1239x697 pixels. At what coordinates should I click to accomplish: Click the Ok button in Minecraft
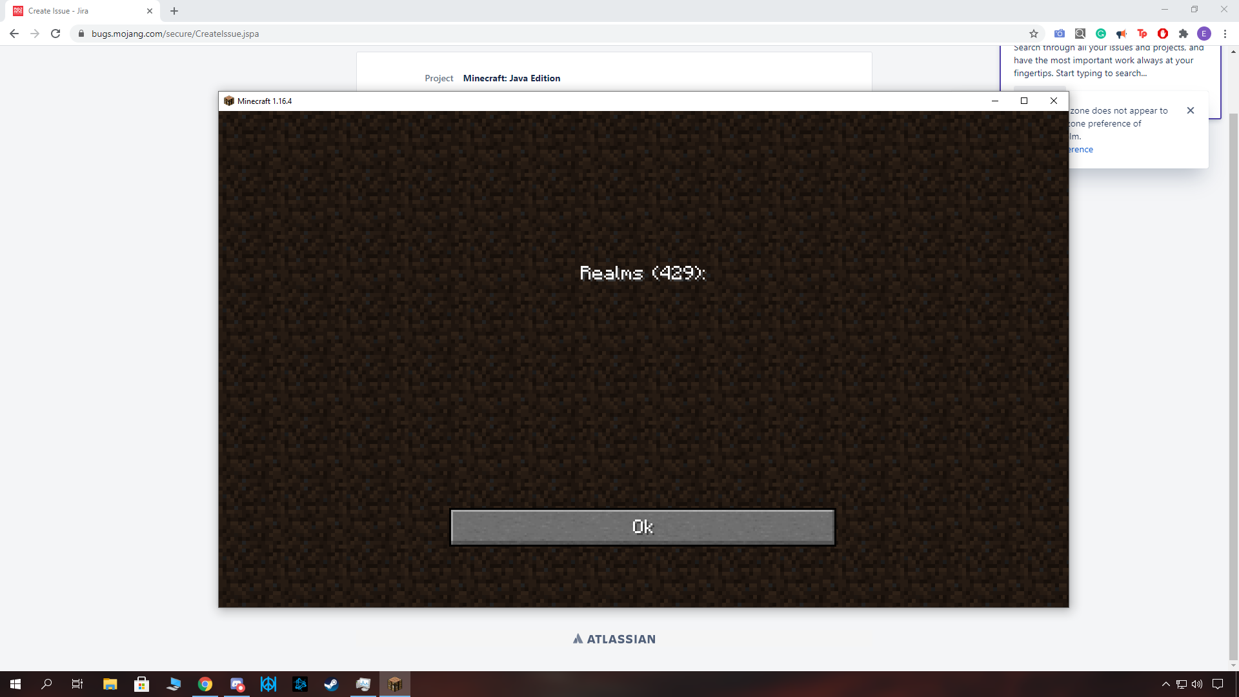pyautogui.click(x=642, y=527)
